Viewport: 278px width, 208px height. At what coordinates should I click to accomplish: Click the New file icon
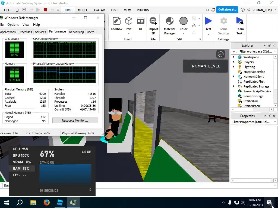tap(17, 10)
